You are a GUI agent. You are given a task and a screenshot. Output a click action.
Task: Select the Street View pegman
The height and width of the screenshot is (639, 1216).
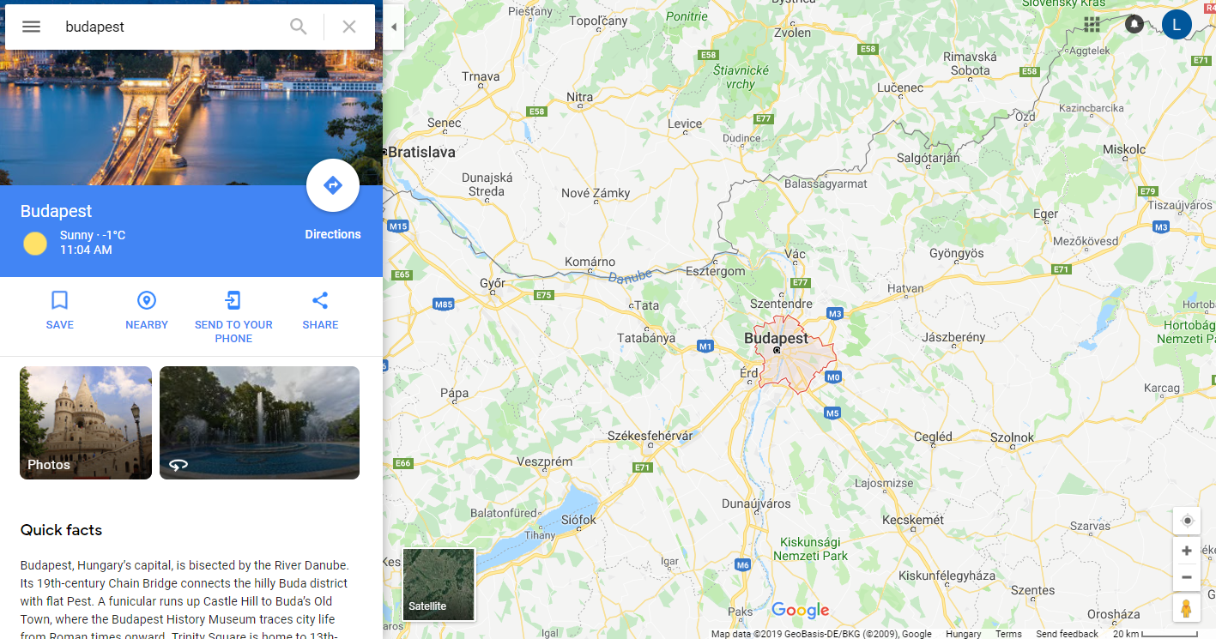tap(1187, 608)
